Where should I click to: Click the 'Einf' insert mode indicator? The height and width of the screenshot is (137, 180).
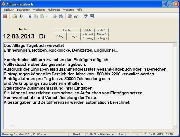pyautogui.click(x=121, y=134)
